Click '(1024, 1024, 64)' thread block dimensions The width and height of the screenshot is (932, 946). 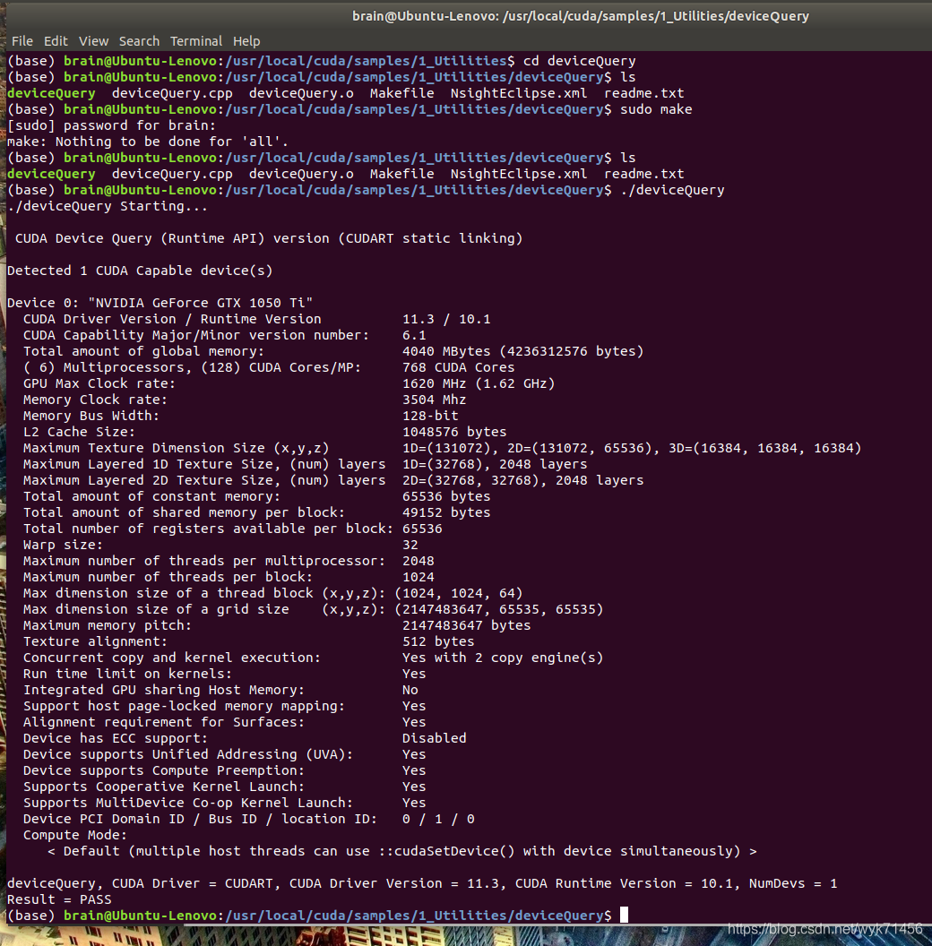click(458, 593)
